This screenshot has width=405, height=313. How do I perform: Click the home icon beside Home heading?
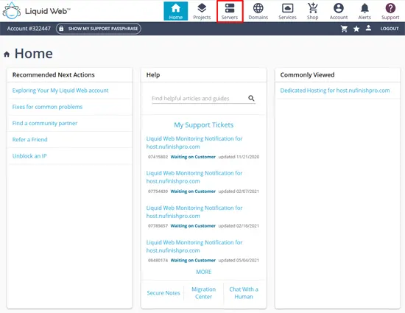coord(7,54)
